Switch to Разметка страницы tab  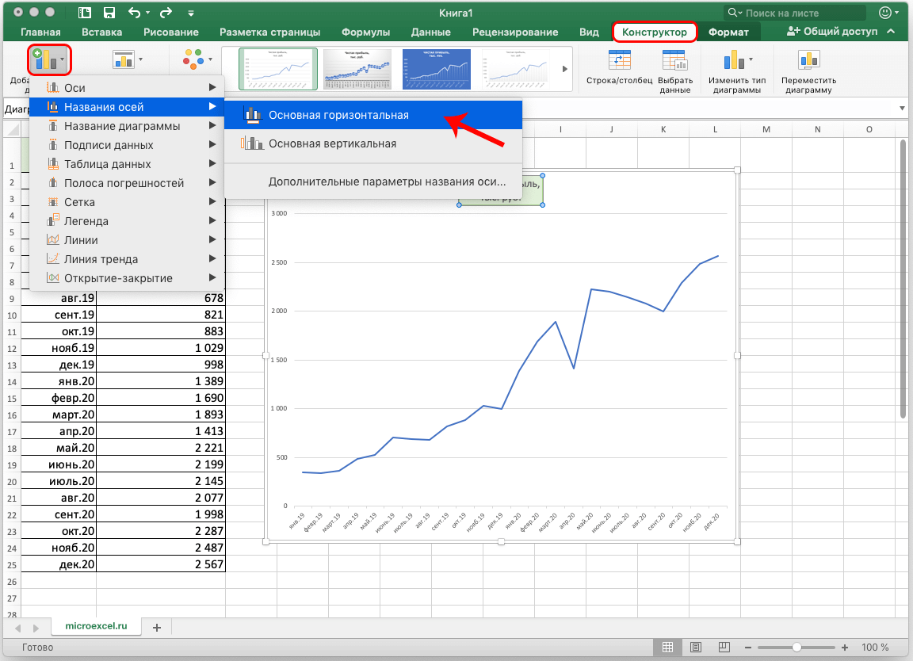click(269, 32)
